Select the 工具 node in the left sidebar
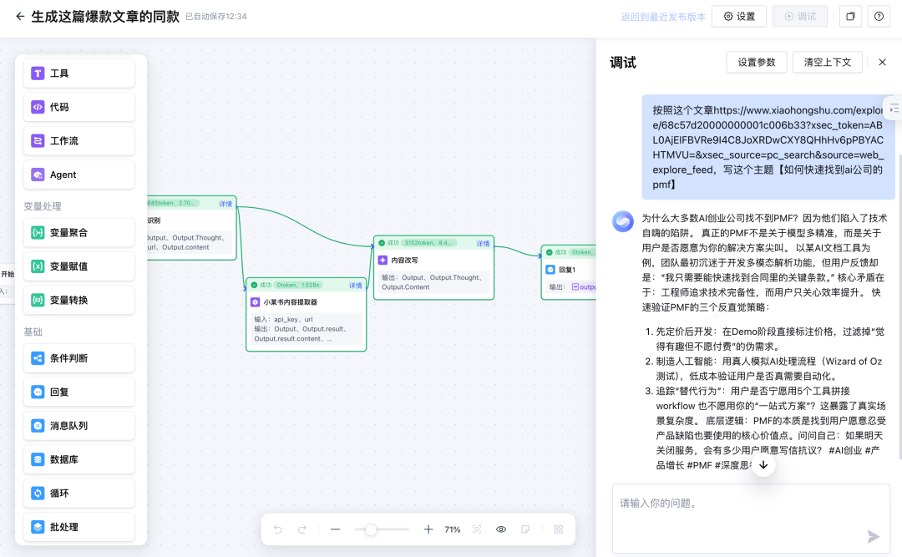902x557 pixels. (79, 73)
